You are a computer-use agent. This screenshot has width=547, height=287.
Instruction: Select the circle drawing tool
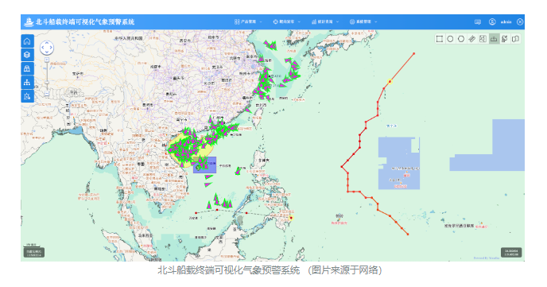[x=450, y=39]
